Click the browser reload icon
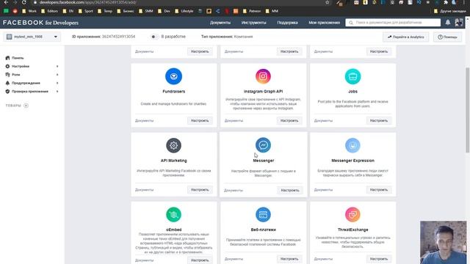 pos(24,2)
